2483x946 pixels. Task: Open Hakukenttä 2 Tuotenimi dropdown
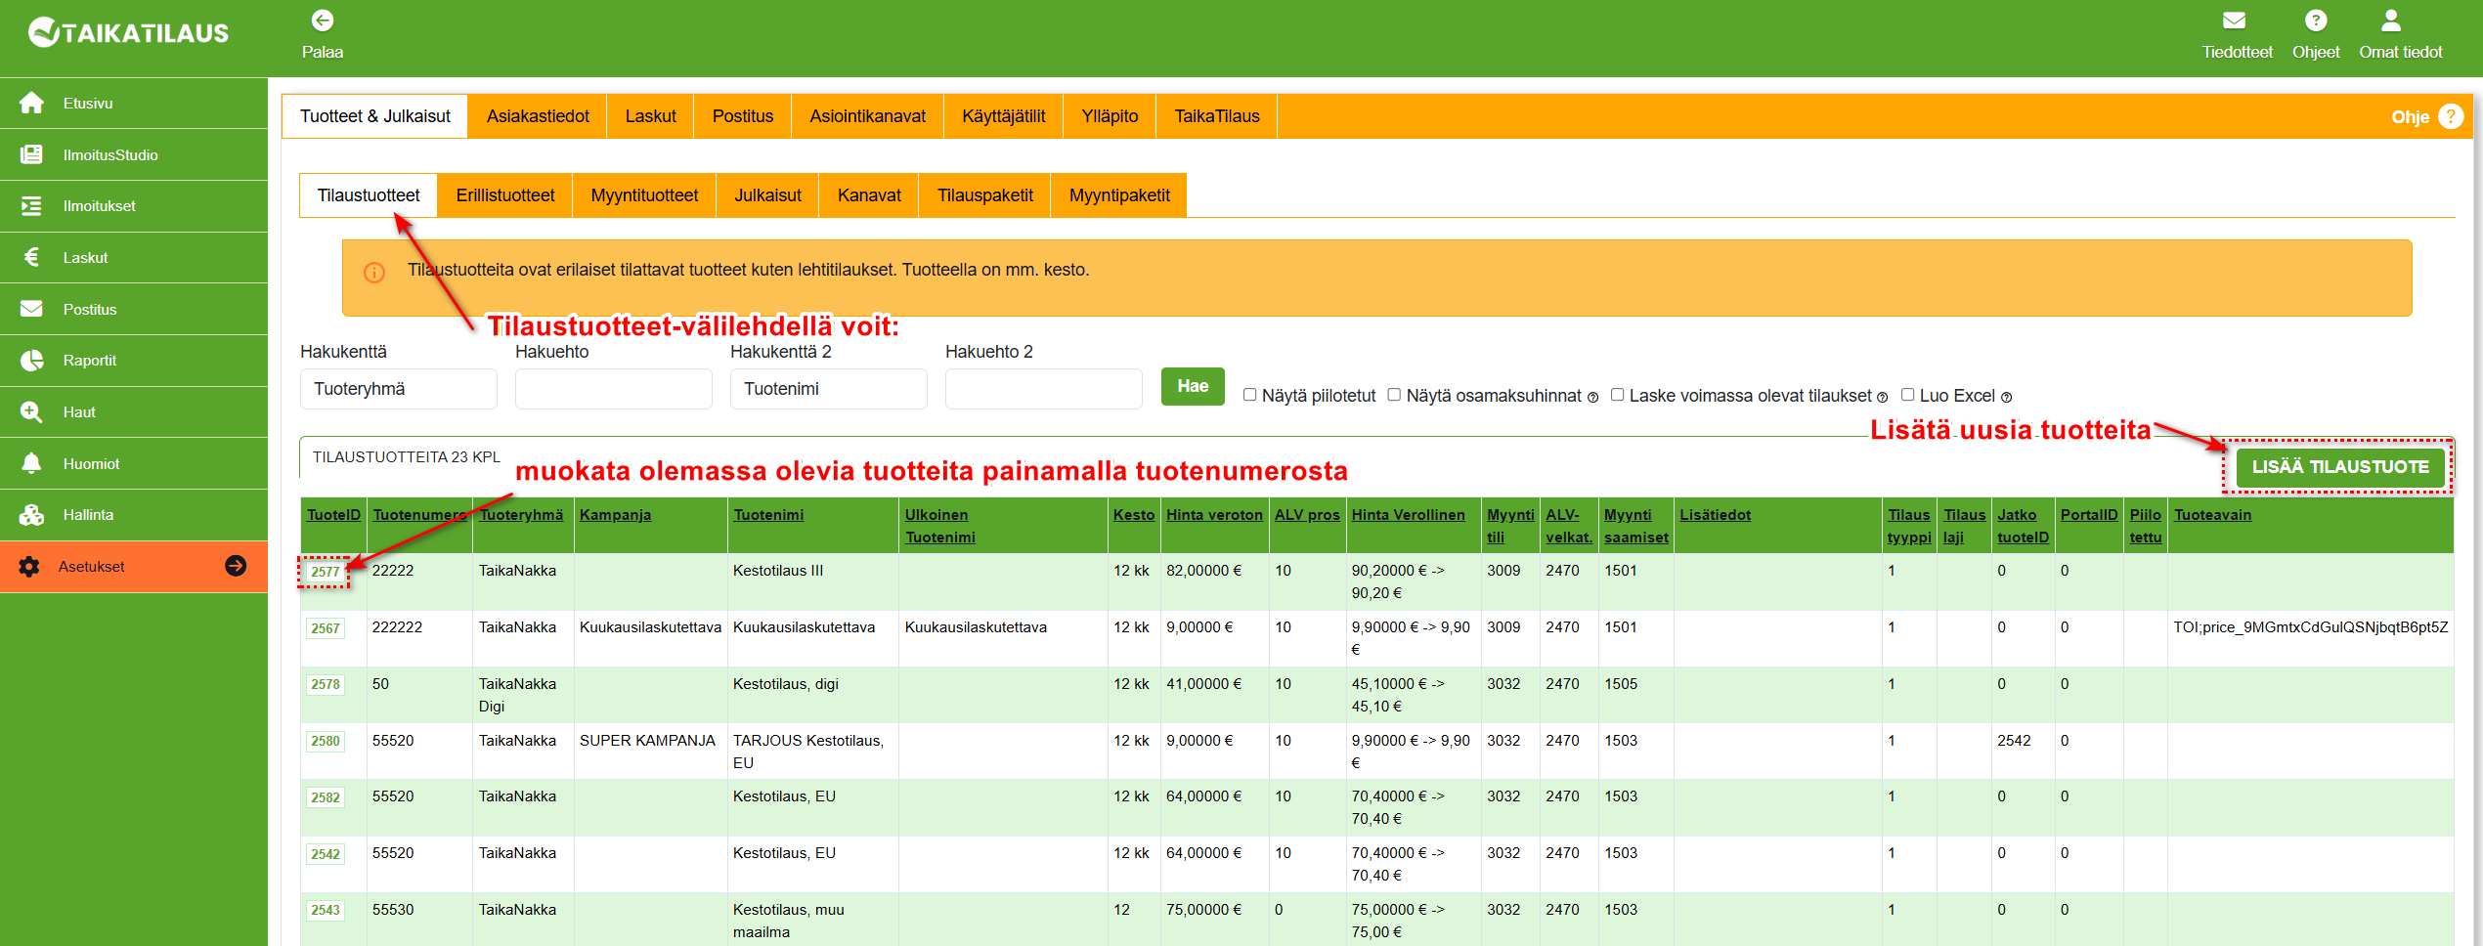(x=828, y=389)
